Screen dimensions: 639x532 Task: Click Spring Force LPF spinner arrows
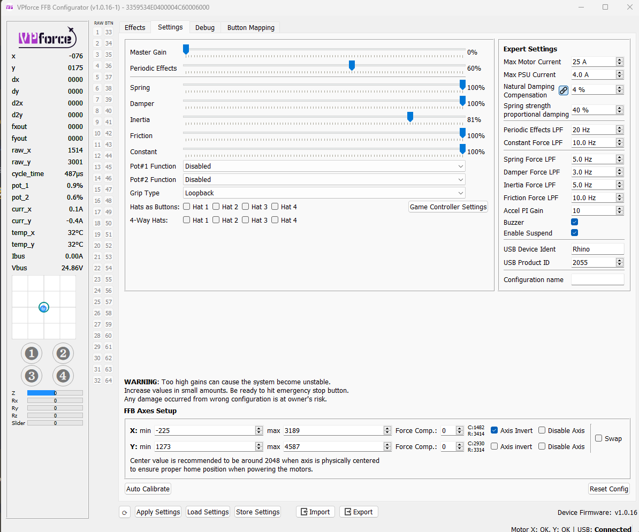point(620,159)
